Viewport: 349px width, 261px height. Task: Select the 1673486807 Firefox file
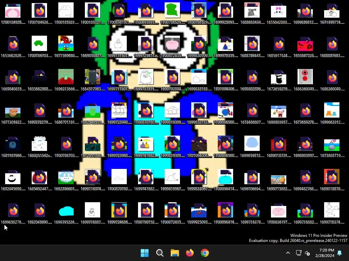(253, 110)
